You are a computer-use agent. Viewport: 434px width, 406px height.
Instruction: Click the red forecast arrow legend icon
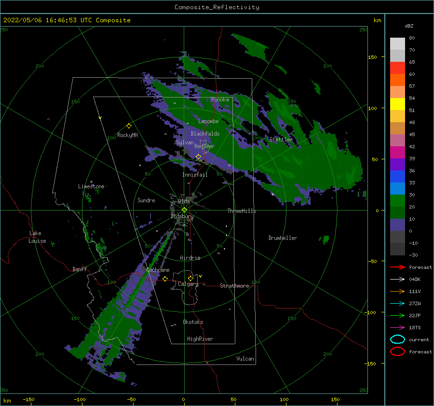click(x=397, y=267)
